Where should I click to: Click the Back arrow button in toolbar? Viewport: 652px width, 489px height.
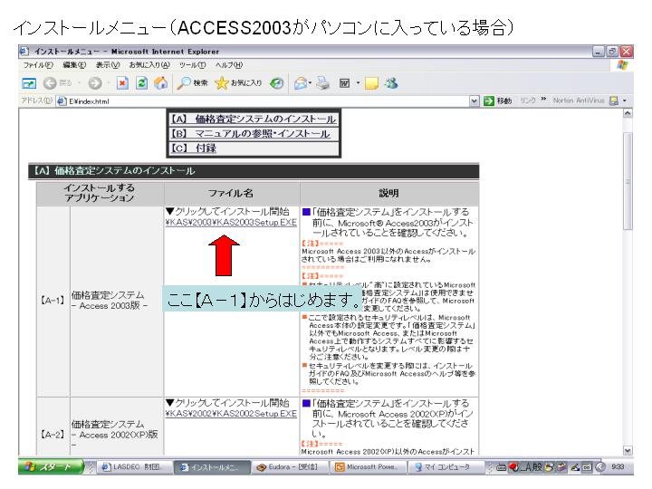click(x=51, y=83)
